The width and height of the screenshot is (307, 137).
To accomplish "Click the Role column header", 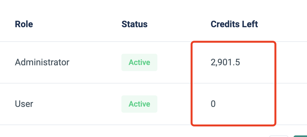I will (x=24, y=24).
